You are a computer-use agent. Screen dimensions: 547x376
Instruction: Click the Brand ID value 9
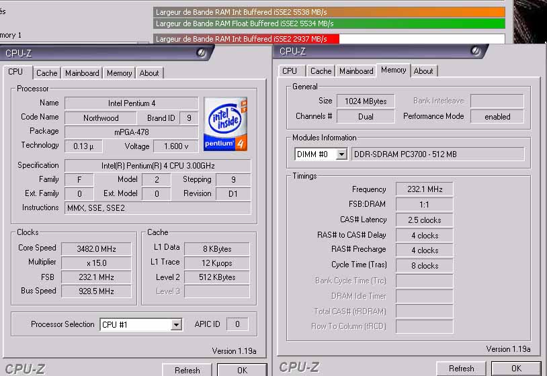pyautogui.click(x=189, y=117)
